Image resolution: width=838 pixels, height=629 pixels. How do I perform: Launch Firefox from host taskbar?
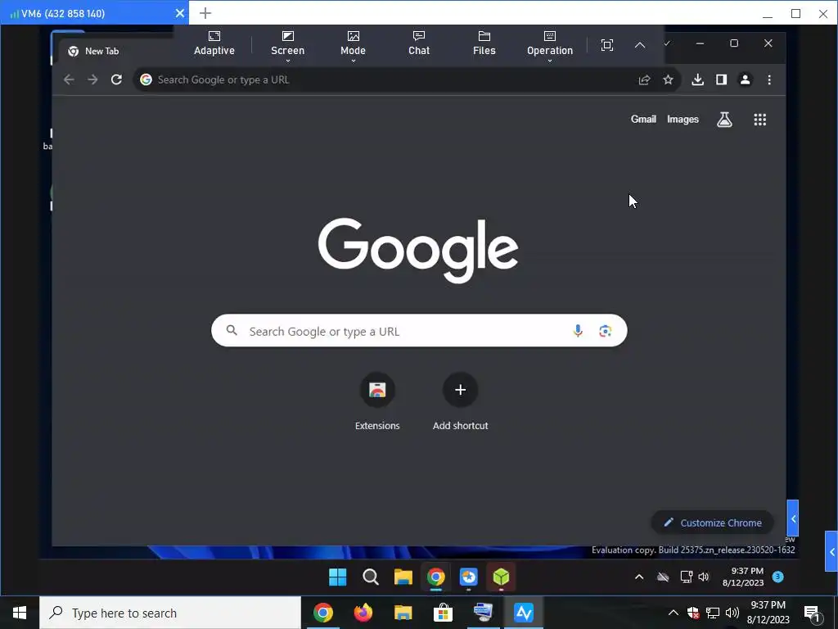(x=363, y=613)
